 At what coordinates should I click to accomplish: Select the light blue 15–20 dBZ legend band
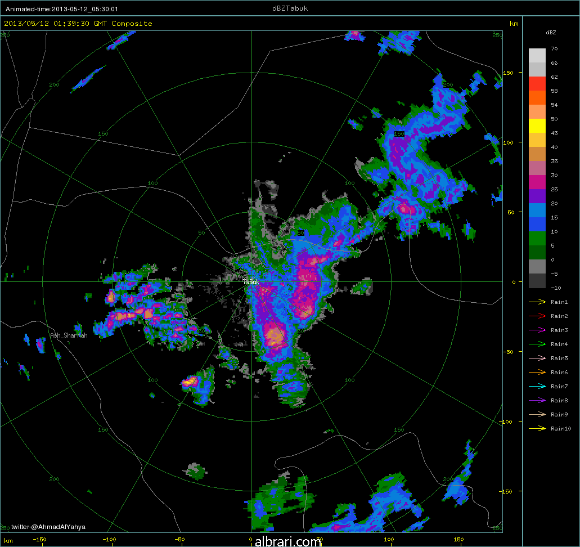[x=537, y=210]
